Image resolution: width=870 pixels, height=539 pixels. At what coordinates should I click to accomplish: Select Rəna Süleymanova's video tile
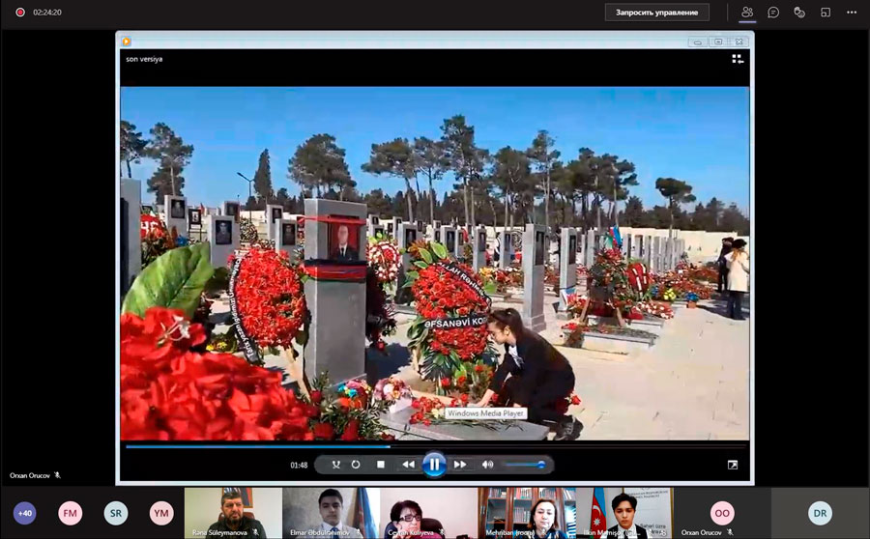point(233,513)
